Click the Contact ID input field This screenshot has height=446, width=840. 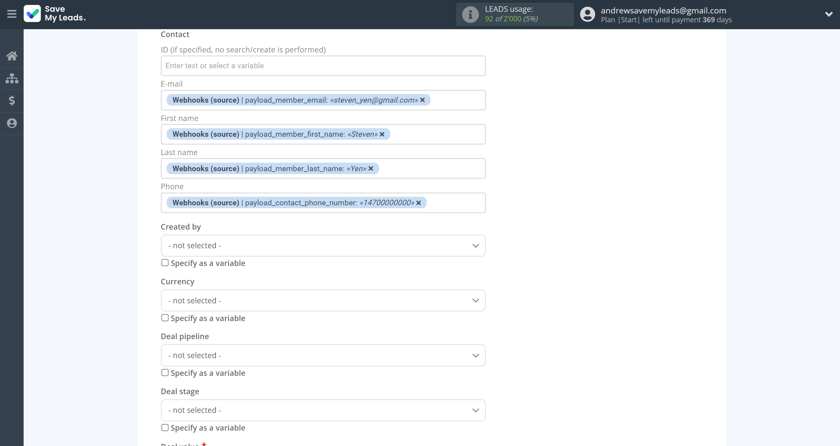coord(323,66)
